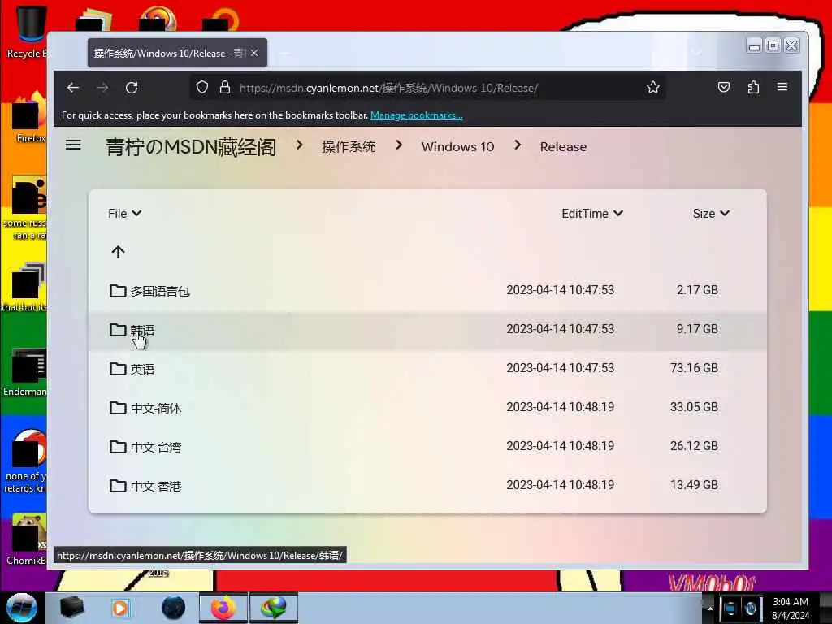
Task: Select the 操作系统/Windows 10/Release tab
Action: coord(177,53)
